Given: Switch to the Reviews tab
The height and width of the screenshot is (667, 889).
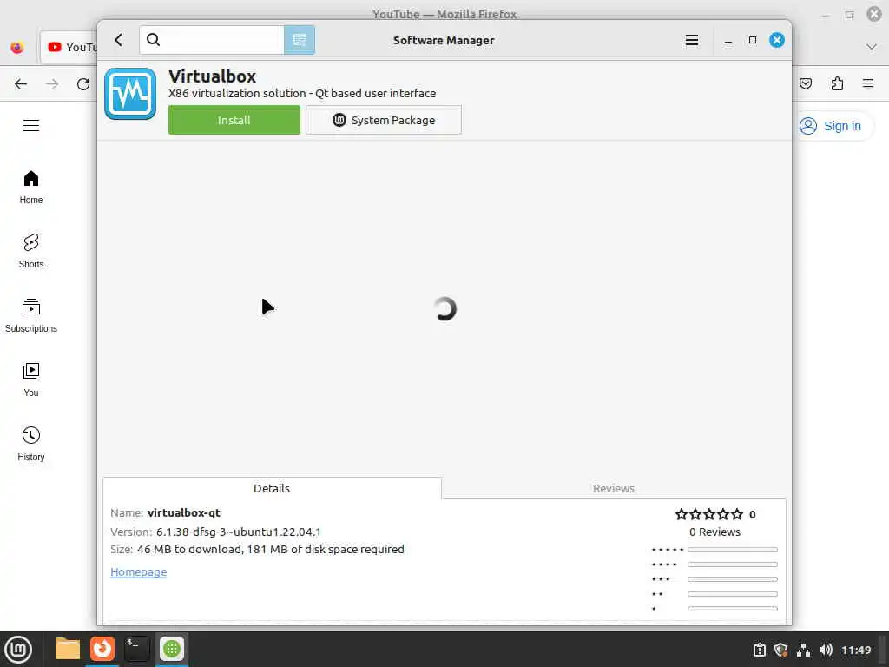Looking at the screenshot, I should click(x=614, y=488).
